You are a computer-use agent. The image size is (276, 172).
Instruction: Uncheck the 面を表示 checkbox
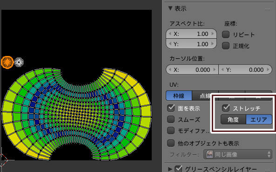coord(171,108)
